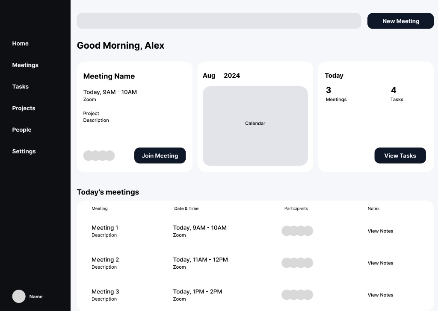
Task: Click the 4 Tasks count
Action: click(397, 94)
